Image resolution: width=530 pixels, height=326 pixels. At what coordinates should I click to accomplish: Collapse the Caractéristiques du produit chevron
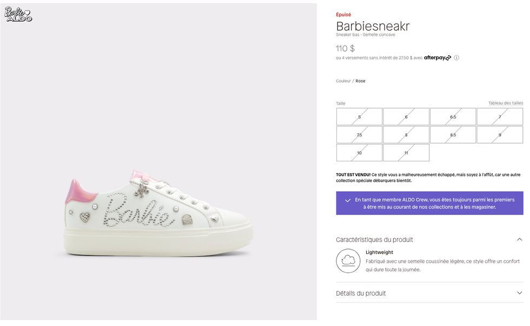tap(518, 238)
